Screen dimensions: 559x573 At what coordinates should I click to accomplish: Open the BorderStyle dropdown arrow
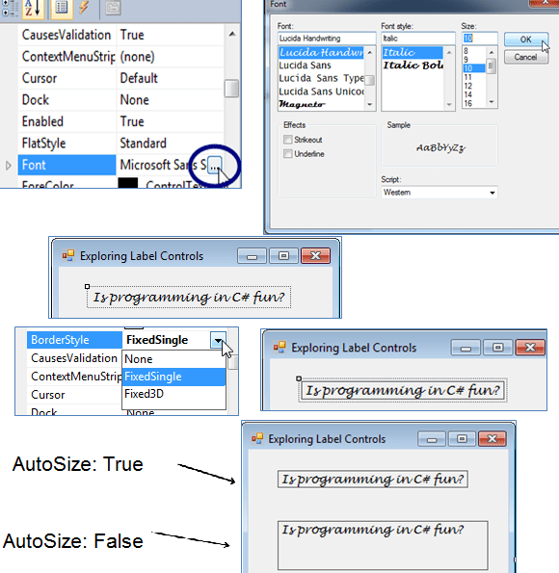218,340
